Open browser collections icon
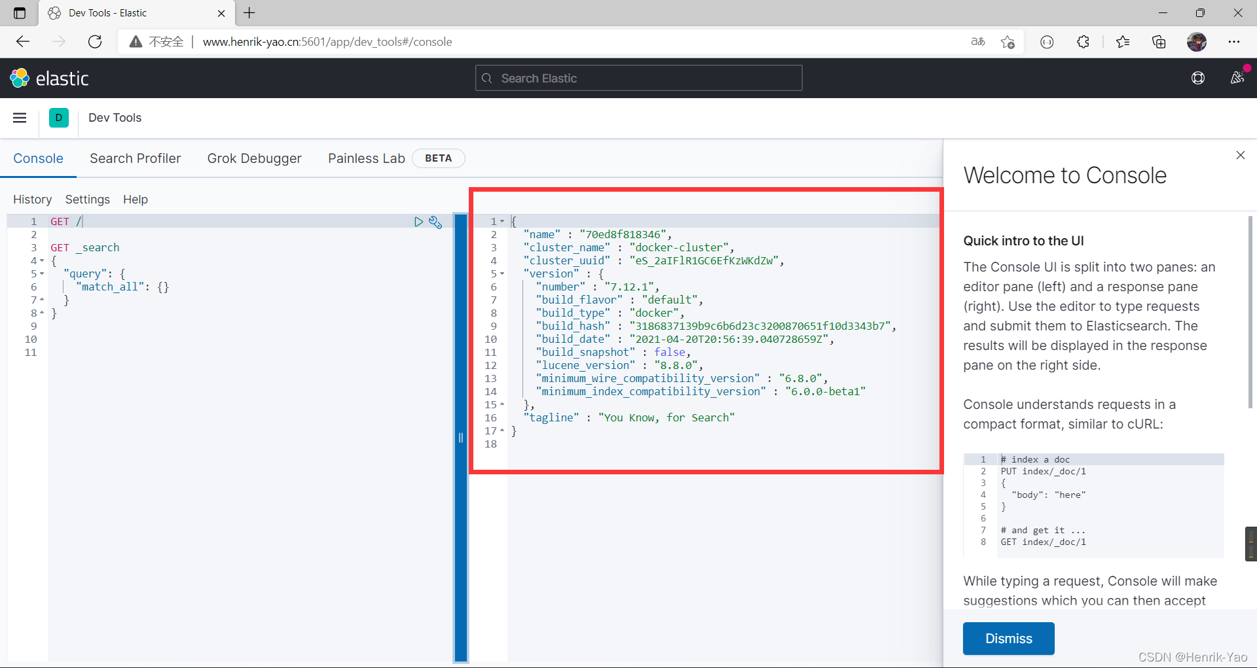Image resolution: width=1257 pixels, height=668 pixels. 1159,42
